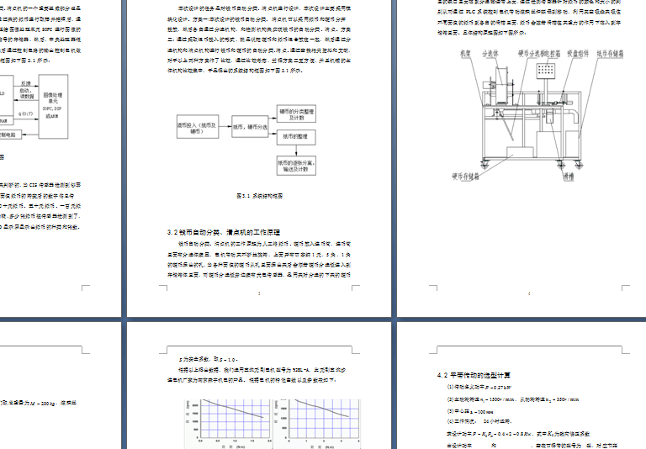Click the figure caption '图3.1 系统结构框图'

click(x=260, y=196)
